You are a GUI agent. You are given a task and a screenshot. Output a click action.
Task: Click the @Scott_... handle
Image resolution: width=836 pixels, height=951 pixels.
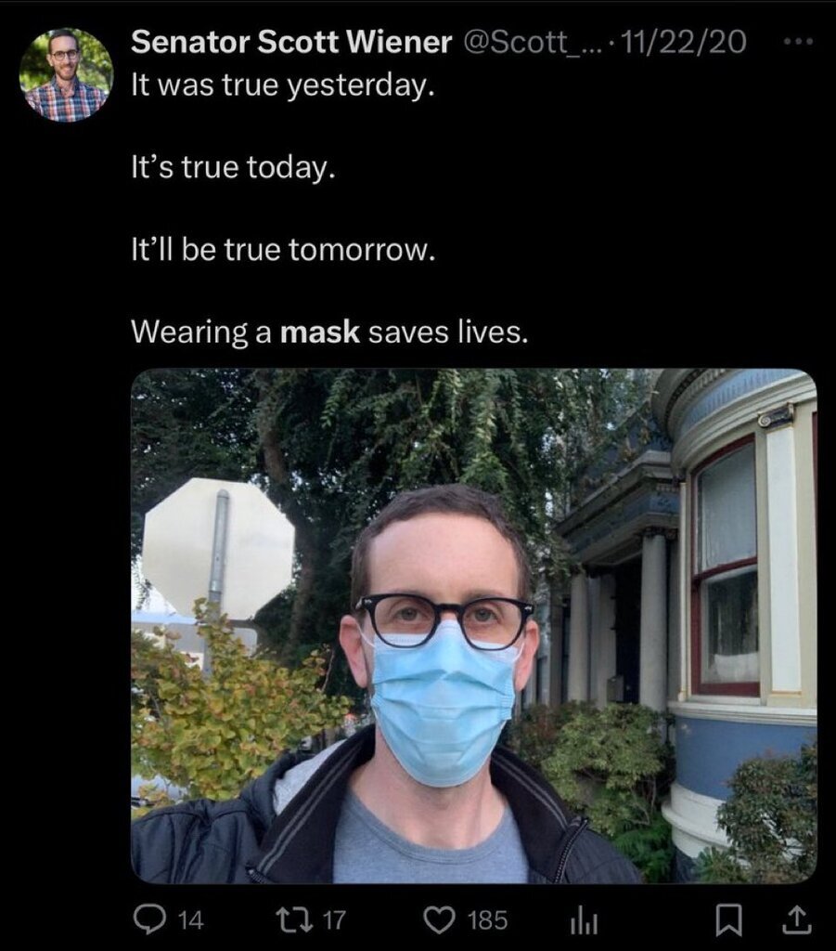(x=531, y=42)
